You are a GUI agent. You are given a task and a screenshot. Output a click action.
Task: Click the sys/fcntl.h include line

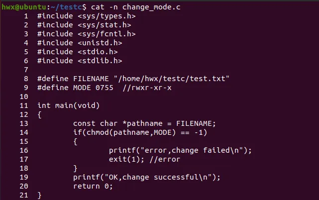click(x=86, y=34)
